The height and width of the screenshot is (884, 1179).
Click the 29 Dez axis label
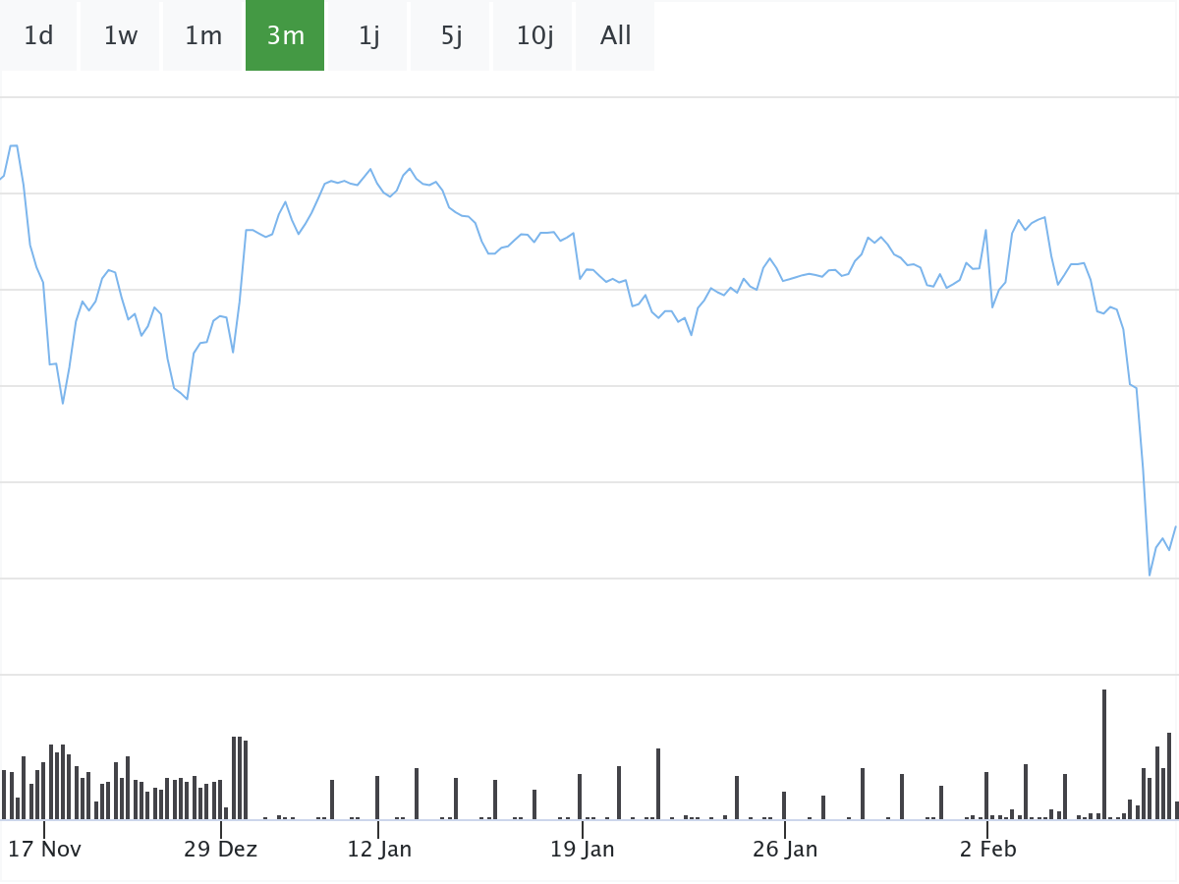coord(221,849)
